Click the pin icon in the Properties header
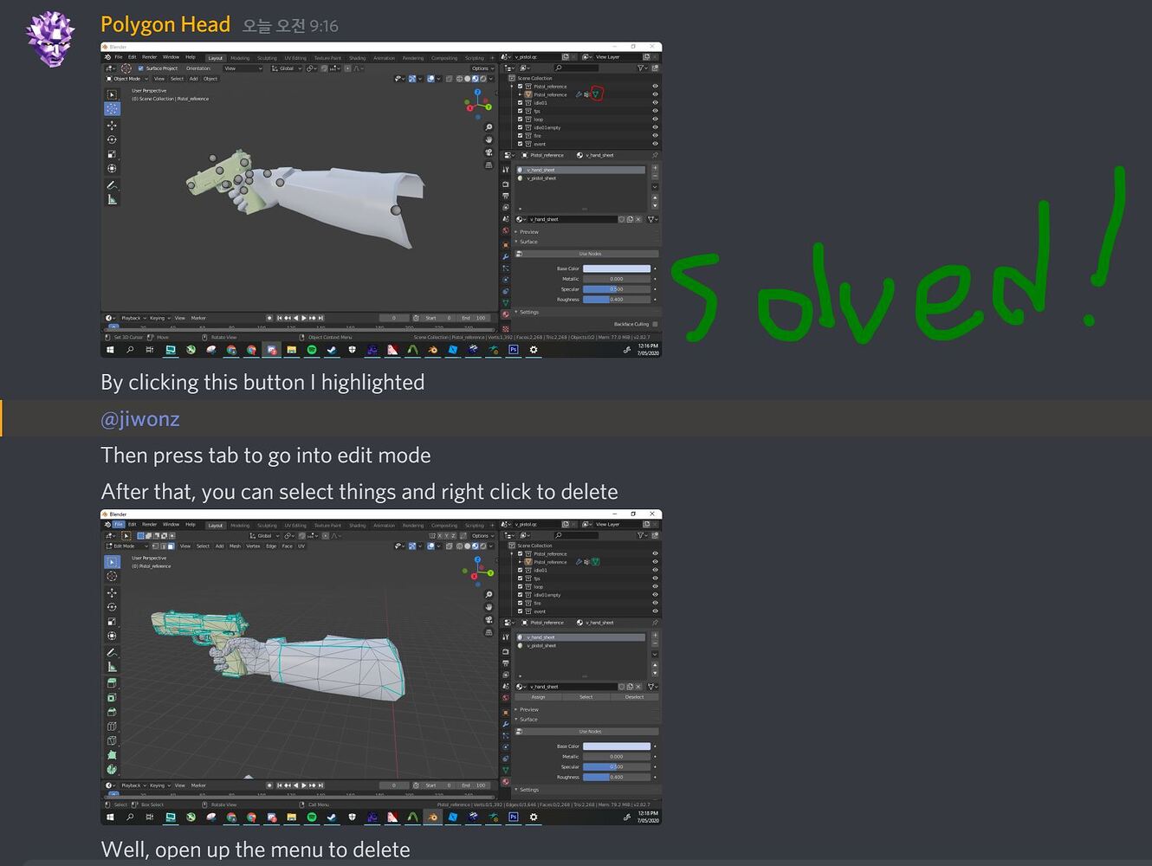The height and width of the screenshot is (866, 1152). click(655, 623)
